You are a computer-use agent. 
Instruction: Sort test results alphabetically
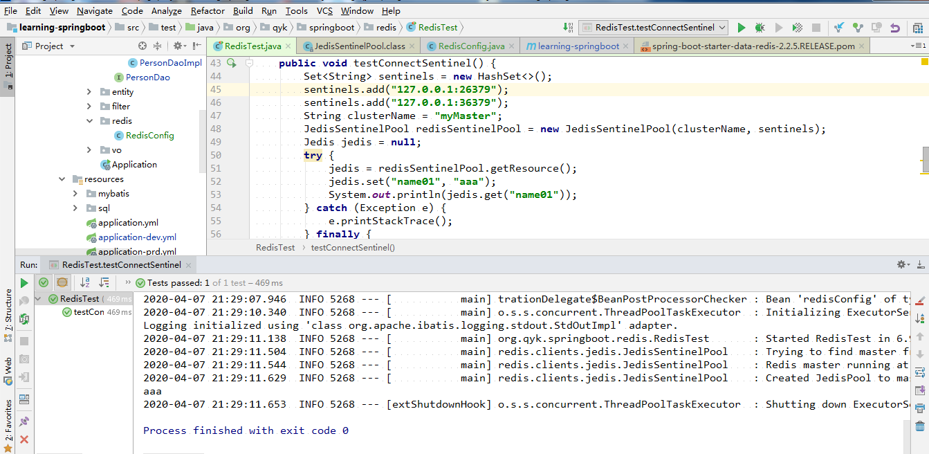tap(85, 282)
